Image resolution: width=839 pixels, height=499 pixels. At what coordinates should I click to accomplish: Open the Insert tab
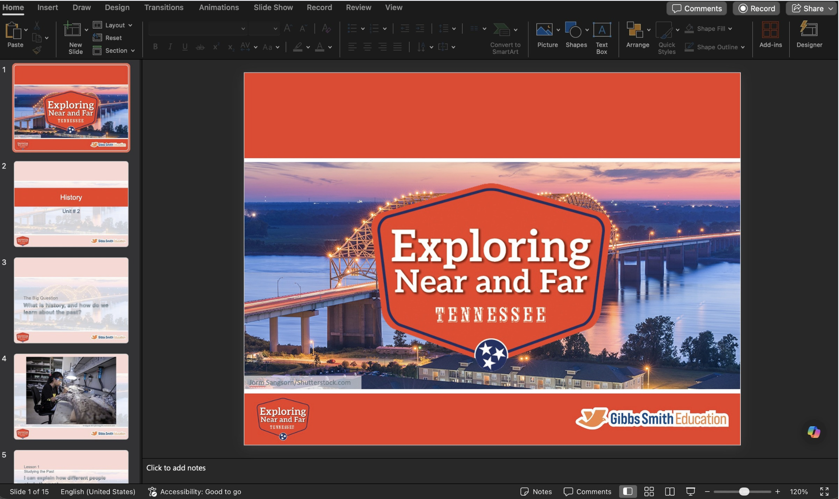(x=48, y=7)
